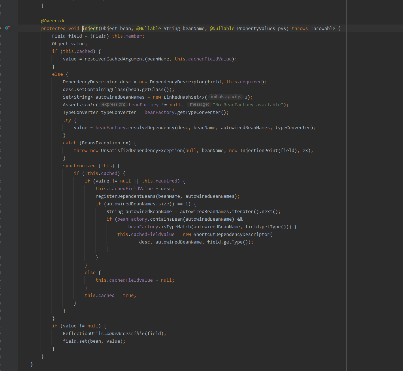Click the resolveDependency method call
This screenshot has width=403, height=371.
point(151,127)
